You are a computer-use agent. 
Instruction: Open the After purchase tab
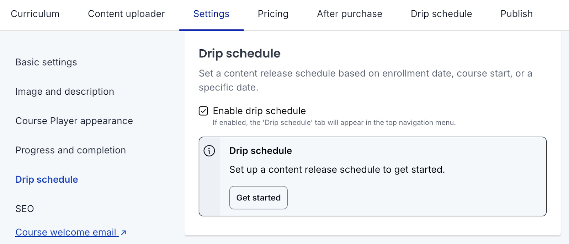point(350,14)
